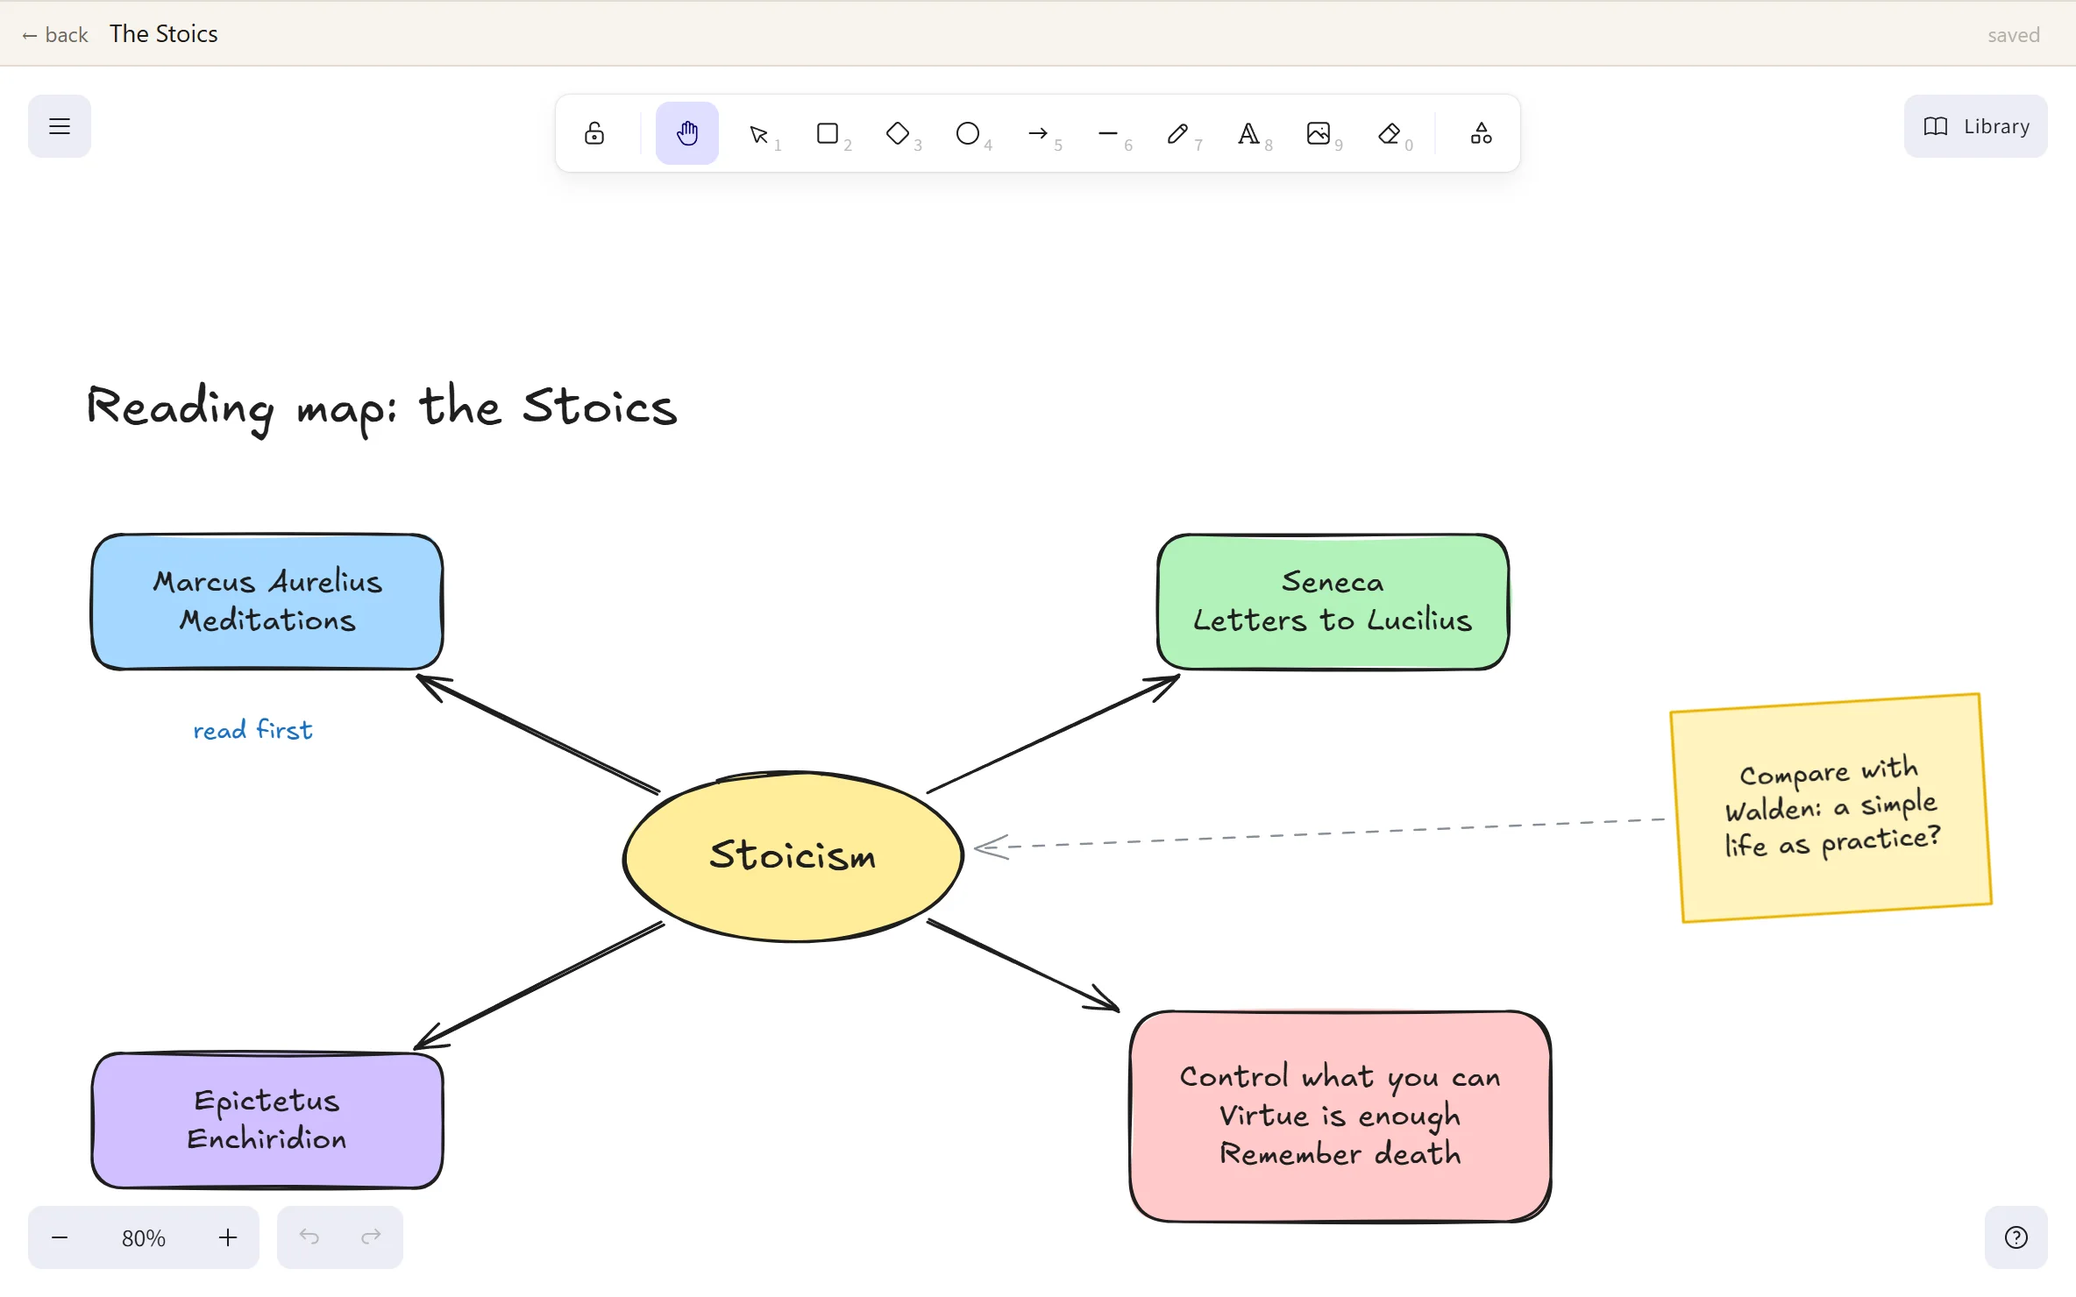
Task: Click the Undo arrow button
Action: [x=309, y=1237]
